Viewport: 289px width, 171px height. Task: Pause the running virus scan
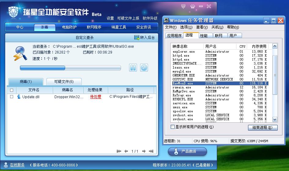click(133, 68)
